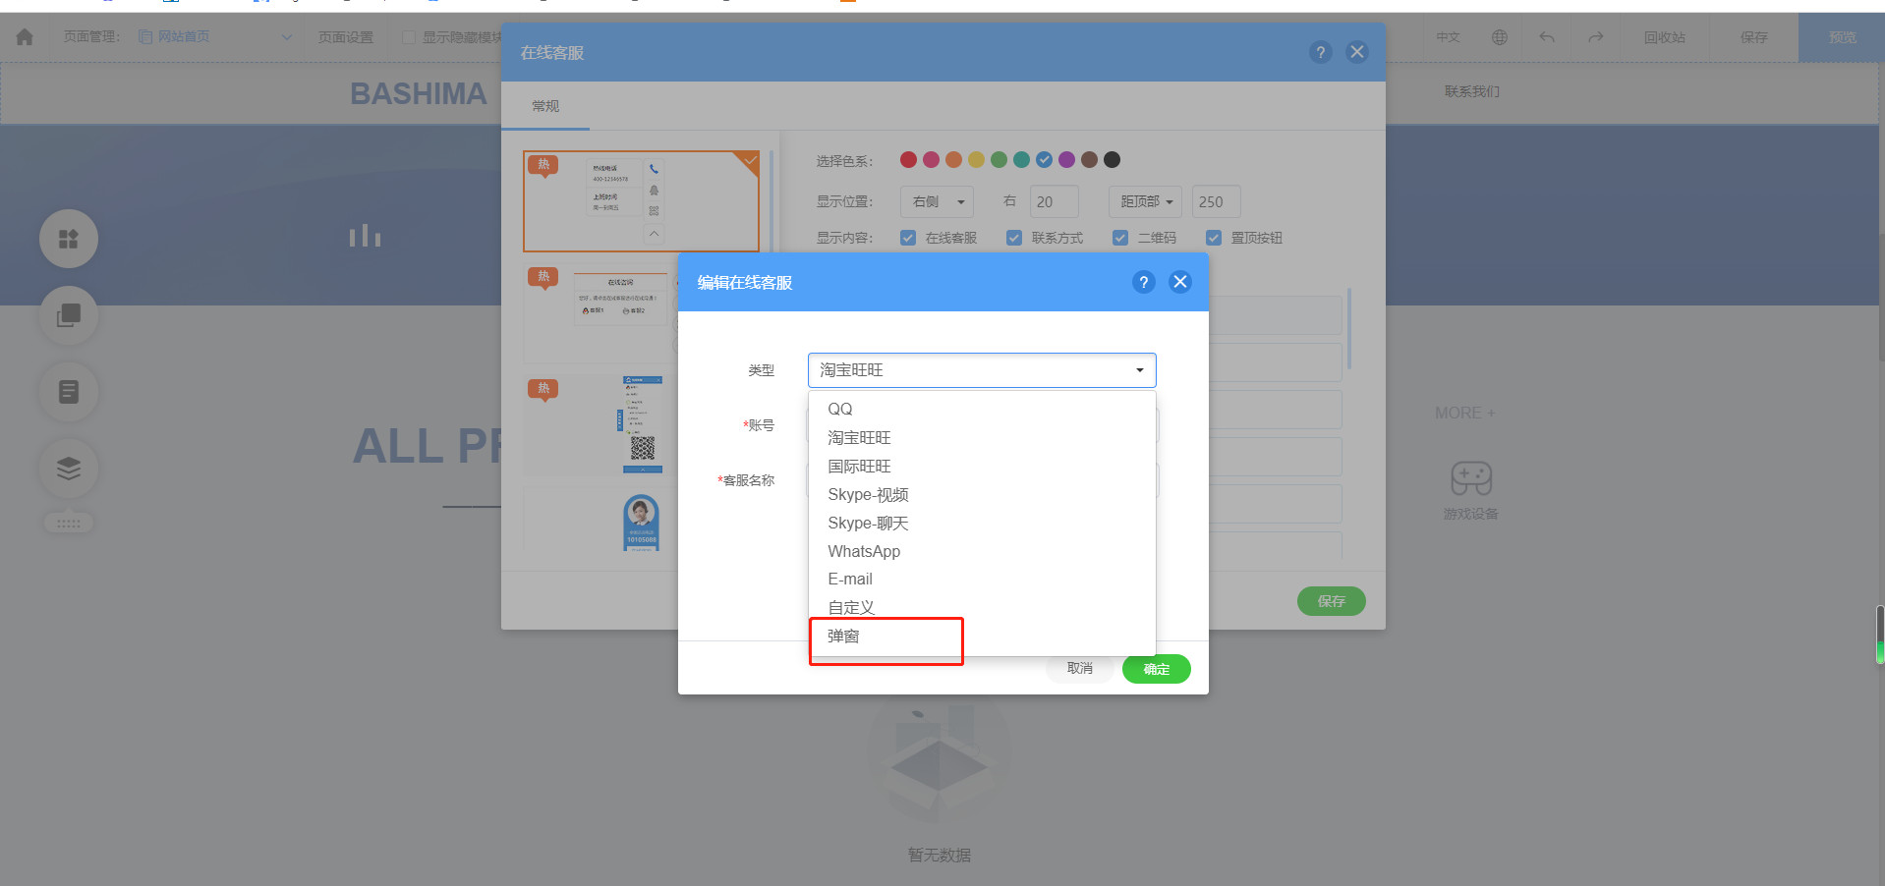Click the undo arrow in top toolbar
1885x886 pixels.
pos(1547,37)
